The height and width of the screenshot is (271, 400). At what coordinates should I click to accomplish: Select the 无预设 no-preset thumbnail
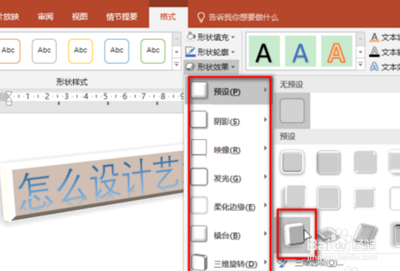(x=292, y=111)
